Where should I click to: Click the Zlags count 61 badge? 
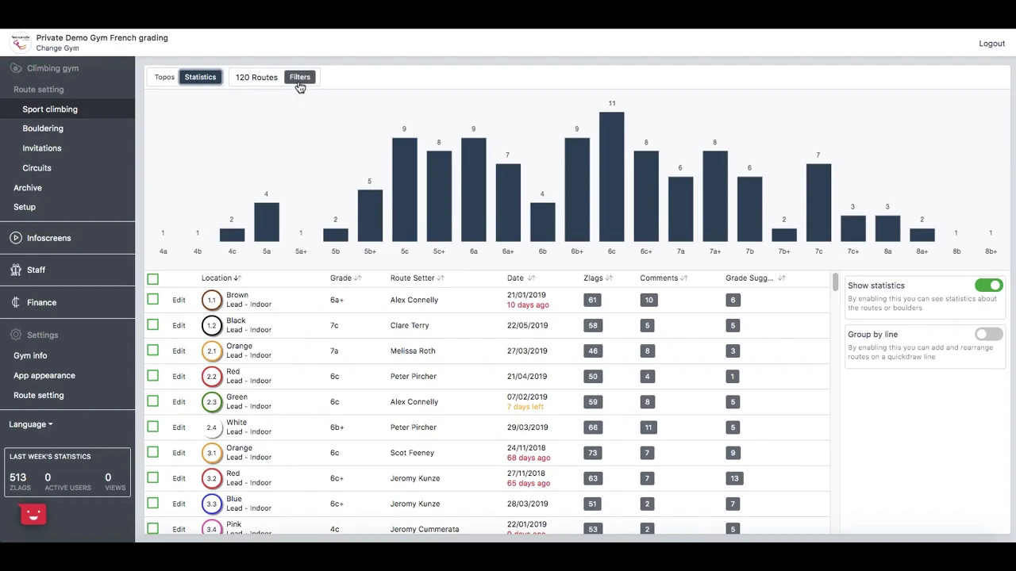592,300
